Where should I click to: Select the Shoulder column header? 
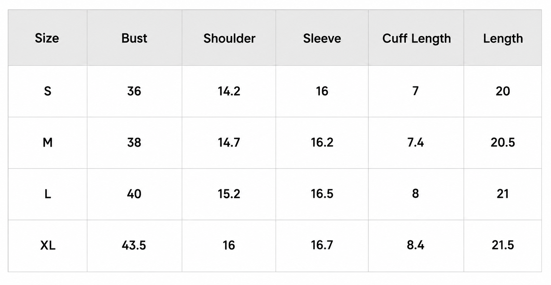(229, 39)
